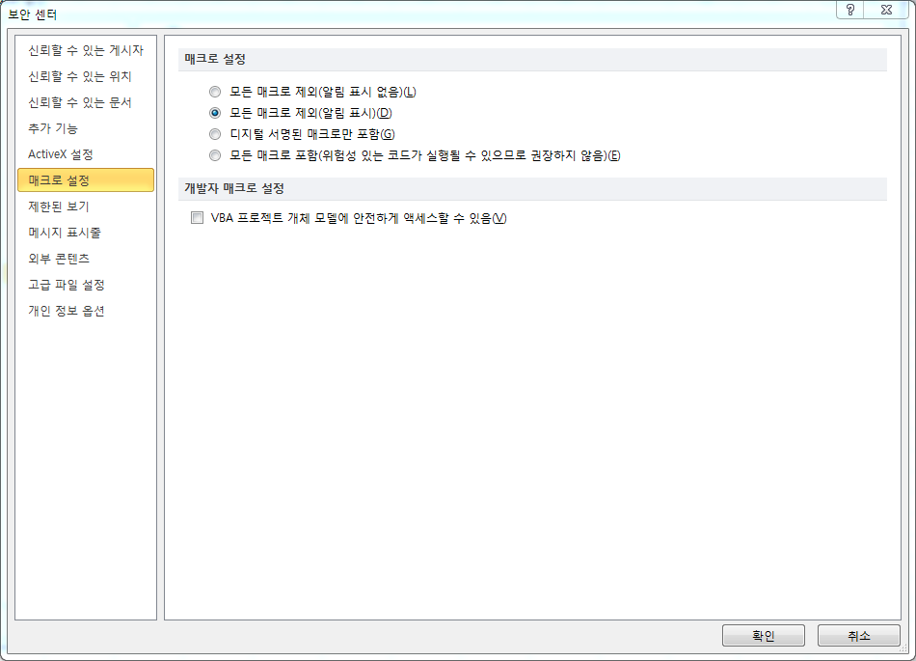Click the help question mark icon
This screenshot has width=916, height=661.
[x=850, y=10]
